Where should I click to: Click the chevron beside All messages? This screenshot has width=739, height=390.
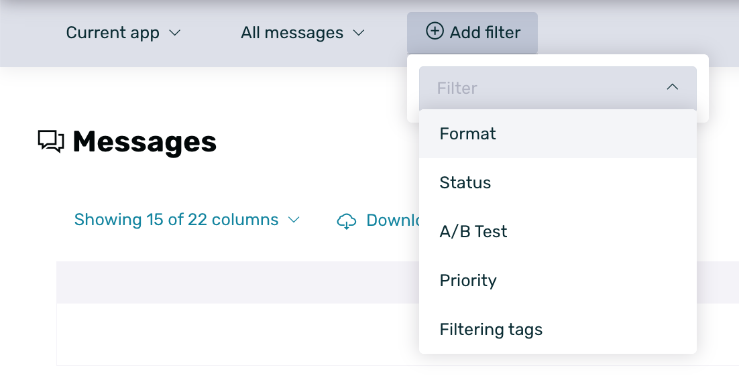point(359,33)
